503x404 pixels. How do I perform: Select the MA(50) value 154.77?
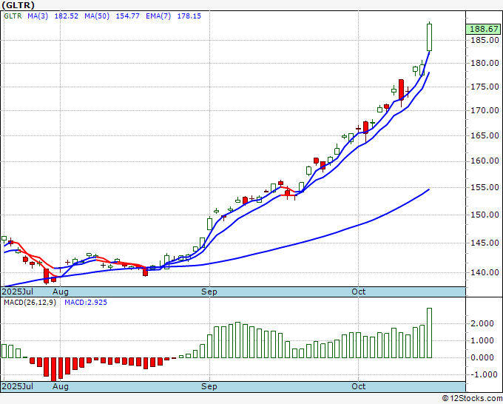(x=128, y=16)
